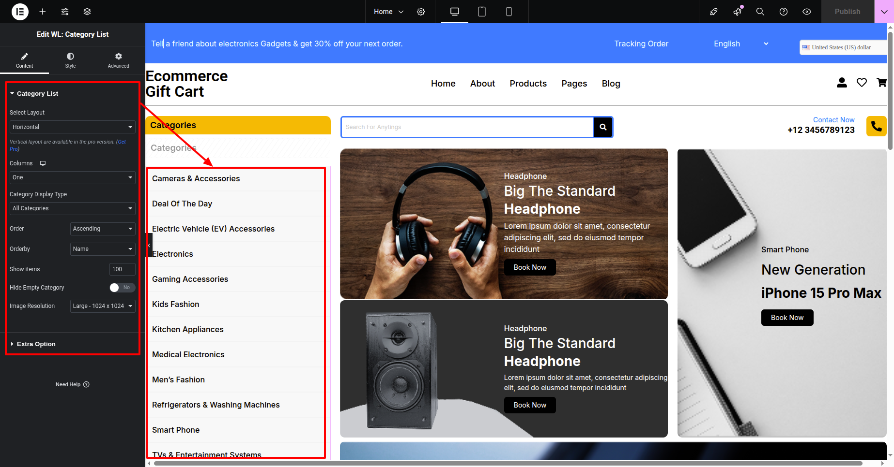Preview changes with eye icon
Viewport: 894px width, 467px height.
click(807, 12)
